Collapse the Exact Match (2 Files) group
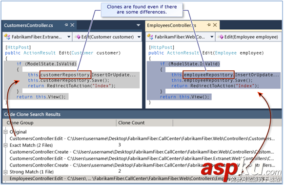This screenshot has width=284, height=185. [x=6, y=145]
